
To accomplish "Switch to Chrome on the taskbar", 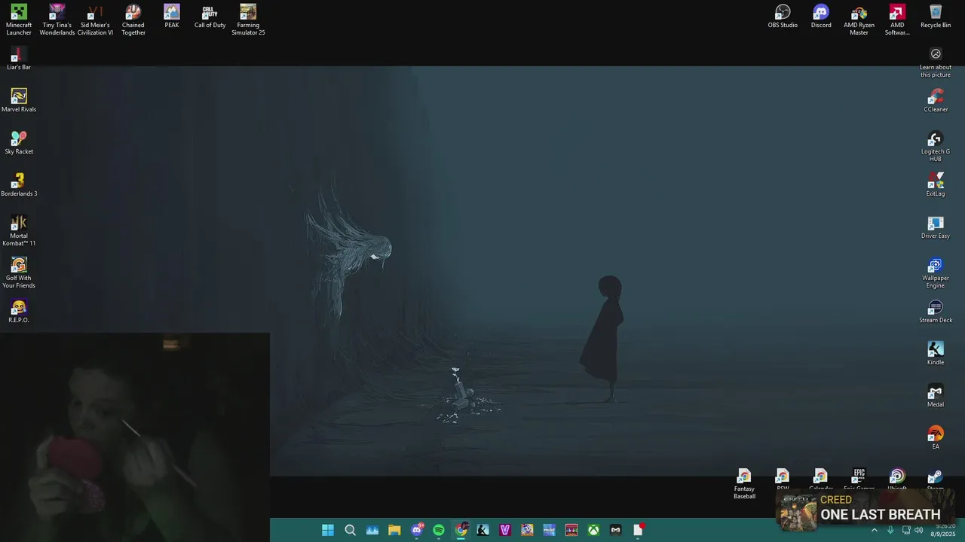I will click(461, 530).
